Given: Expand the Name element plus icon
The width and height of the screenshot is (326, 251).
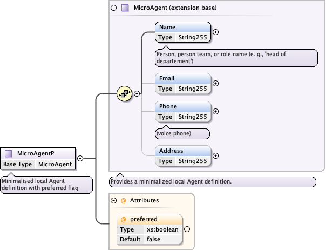Looking at the screenshot, I should [216, 32].
